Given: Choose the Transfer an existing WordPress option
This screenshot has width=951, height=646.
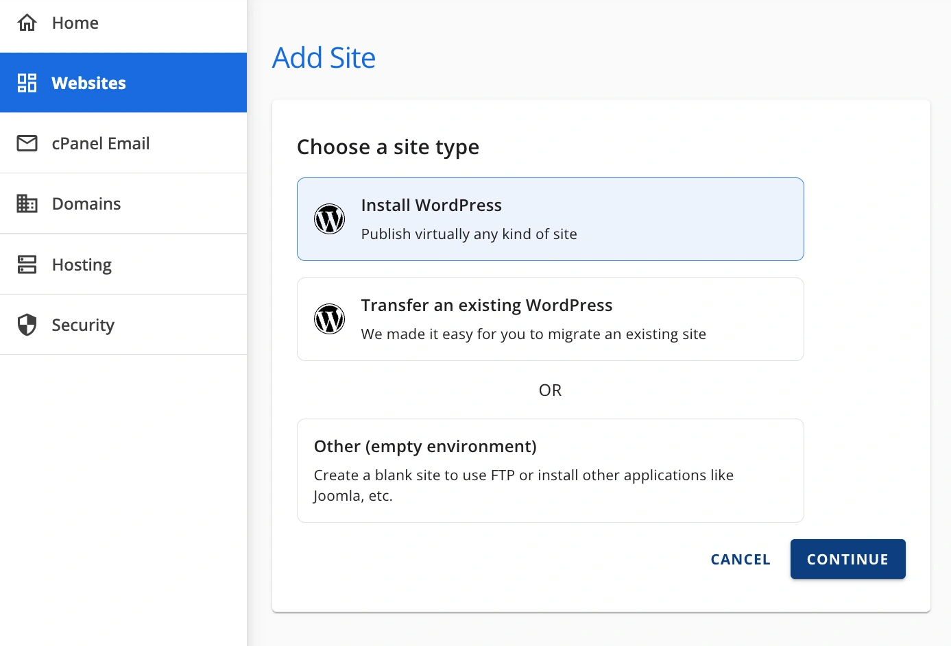Looking at the screenshot, I should tap(550, 319).
